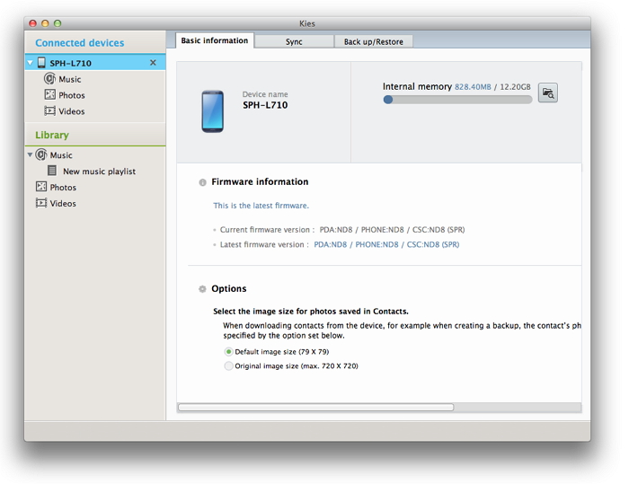Select Original image size (max. 720 X 720)
Viewport: 629px width, 484px height.
tap(228, 365)
